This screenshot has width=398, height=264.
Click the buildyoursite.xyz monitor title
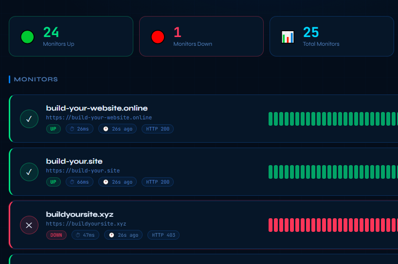click(80, 214)
